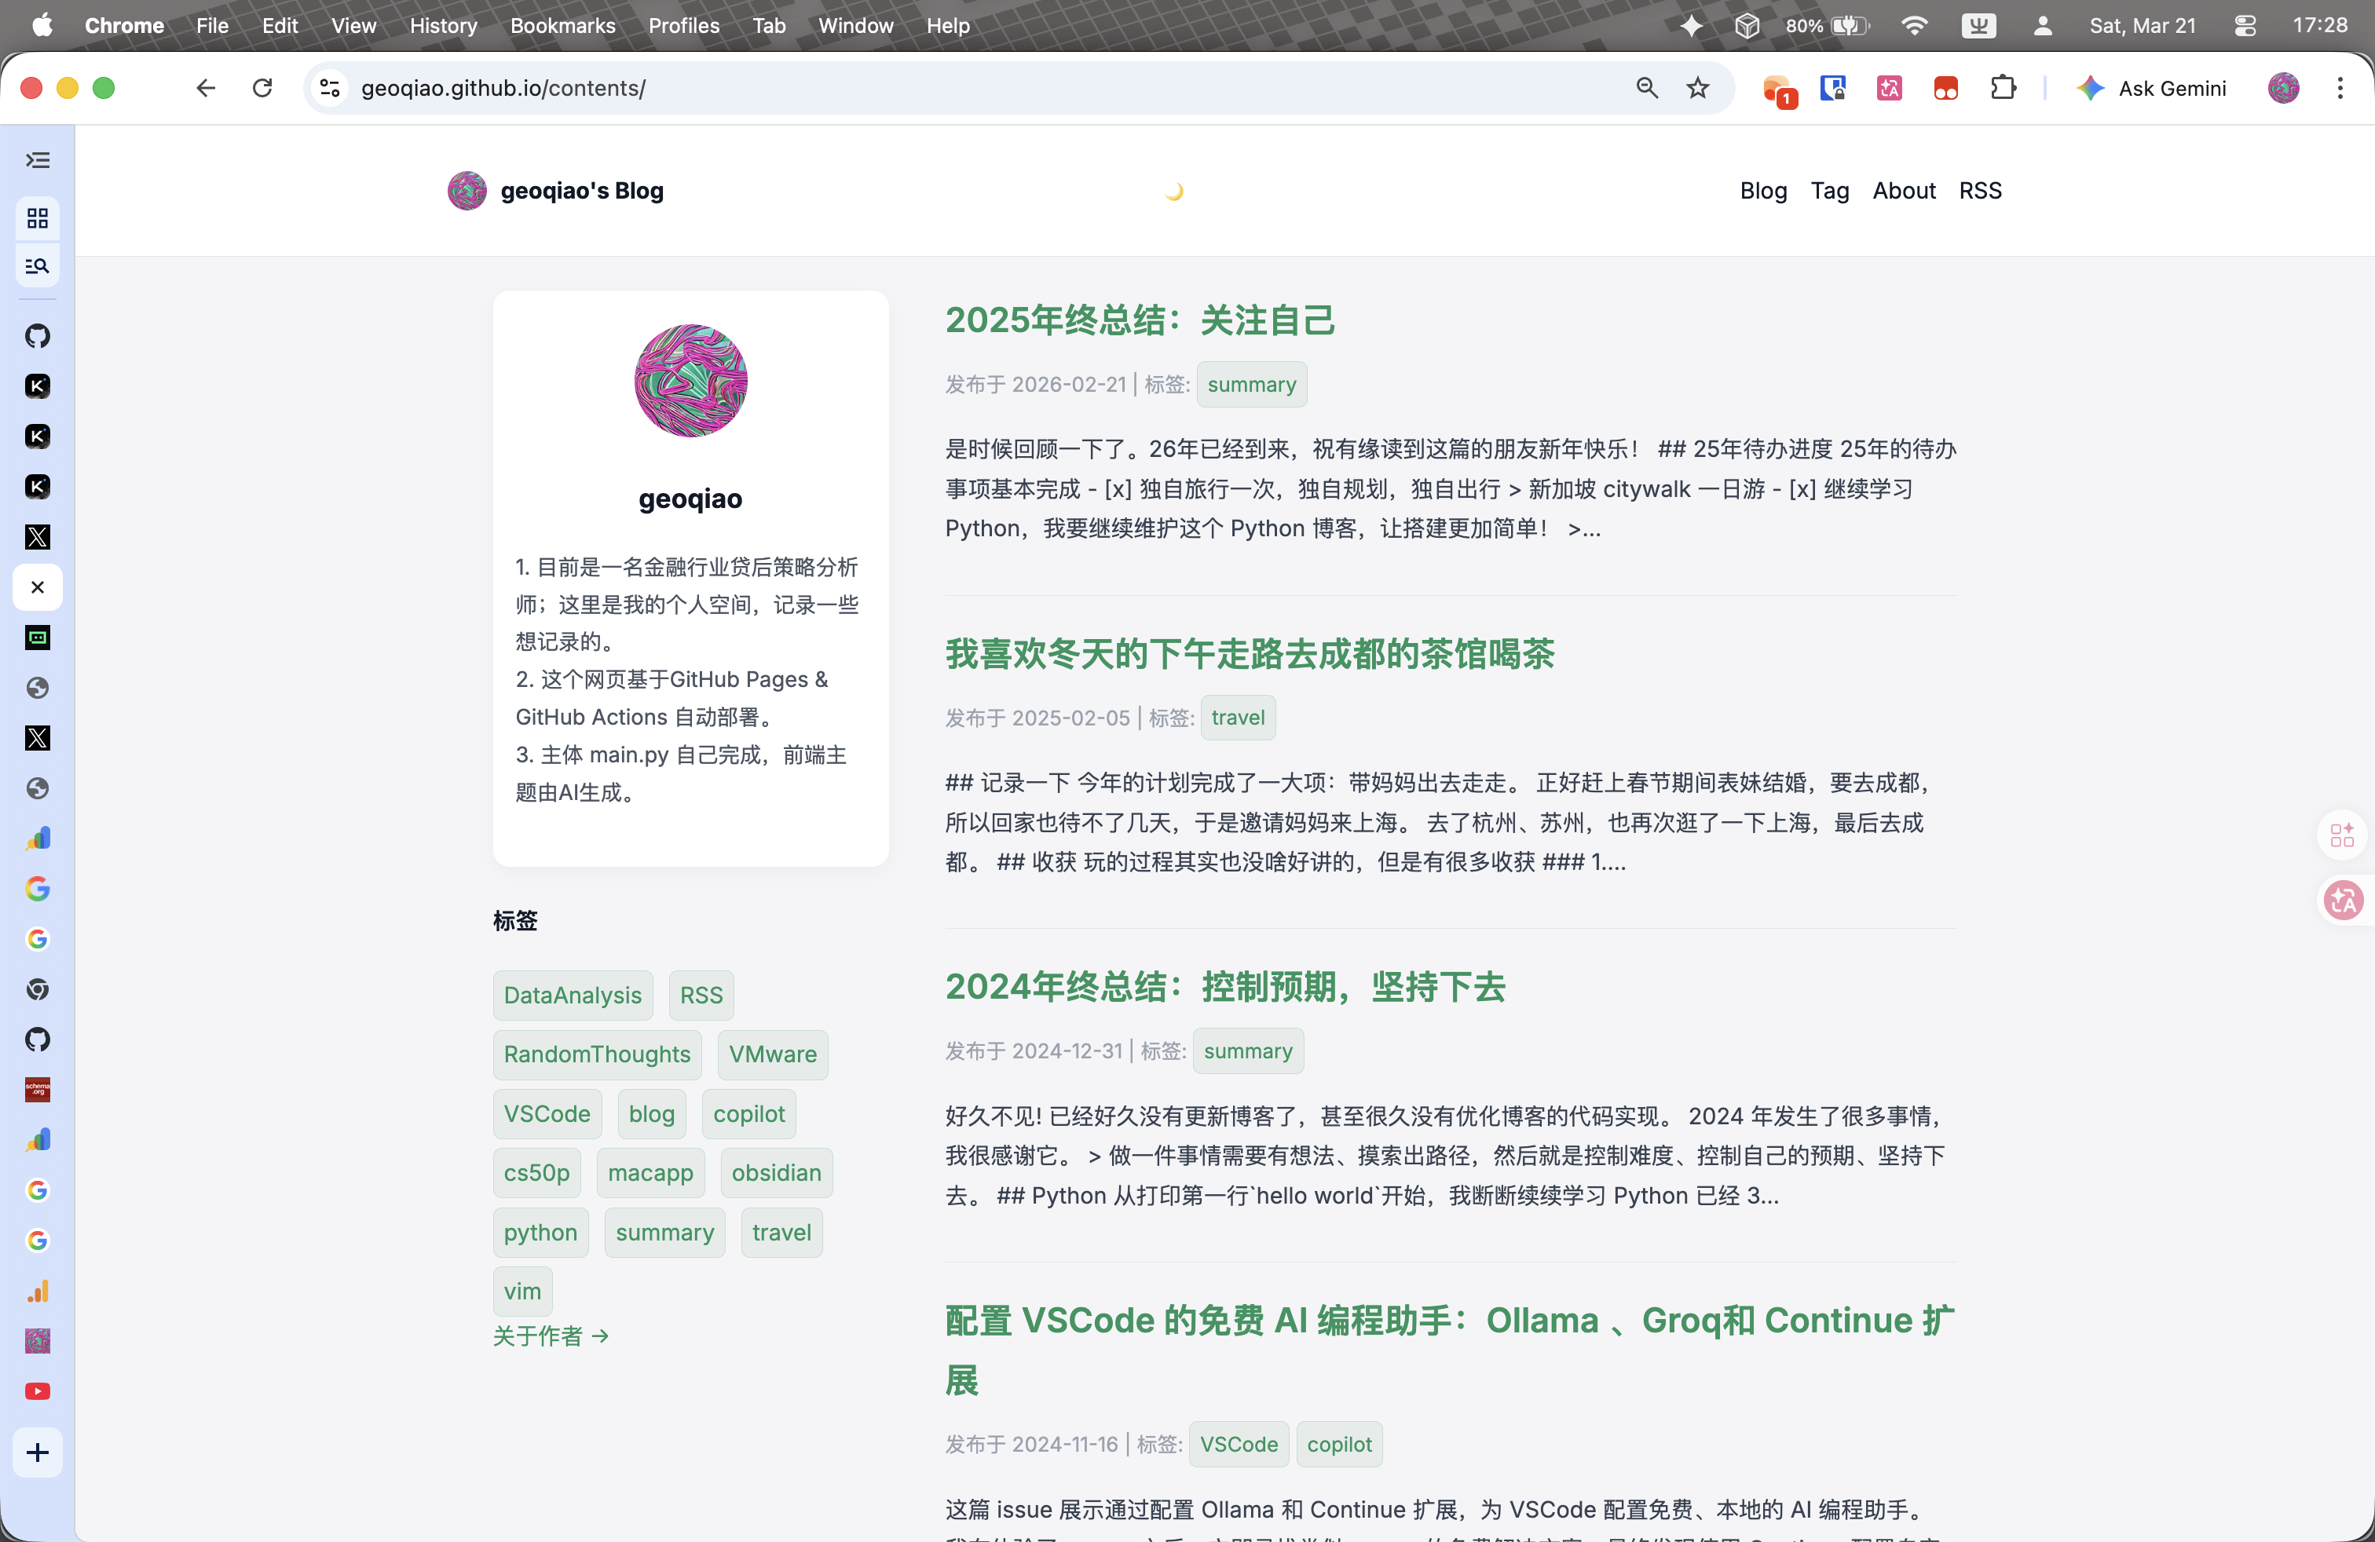The width and height of the screenshot is (2375, 1542).
Task: Open the Blog navigation link
Action: point(1763,191)
